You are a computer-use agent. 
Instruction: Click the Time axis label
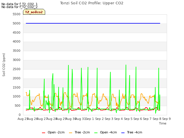(163, 123)
